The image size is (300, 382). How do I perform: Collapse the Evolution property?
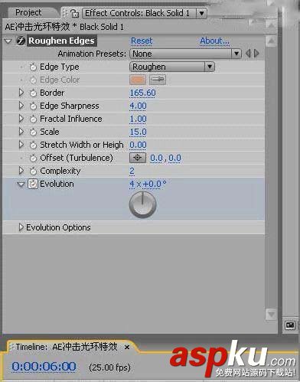point(21,184)
